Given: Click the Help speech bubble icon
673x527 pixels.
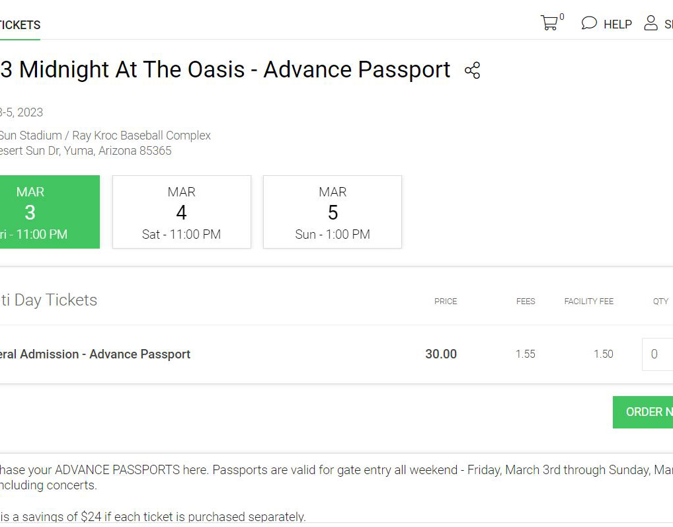Looking at the screenshot, I should [x=588, y=24].
